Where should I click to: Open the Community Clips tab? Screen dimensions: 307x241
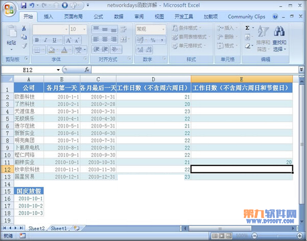pos(246,17)
